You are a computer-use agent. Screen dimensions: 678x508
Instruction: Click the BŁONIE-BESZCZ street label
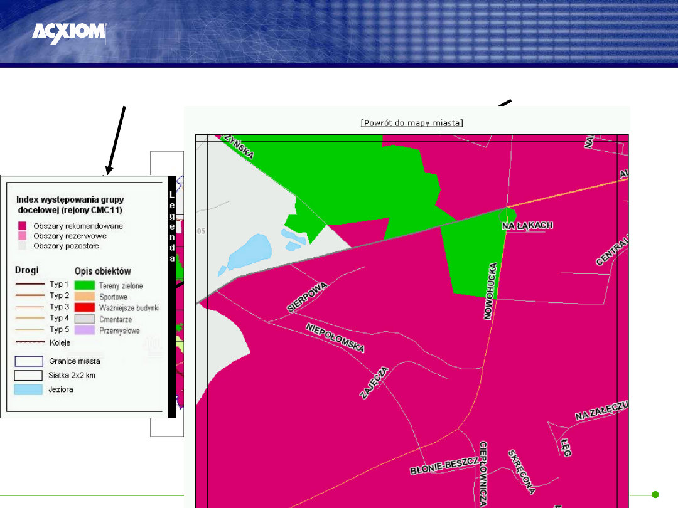point(444,465)
